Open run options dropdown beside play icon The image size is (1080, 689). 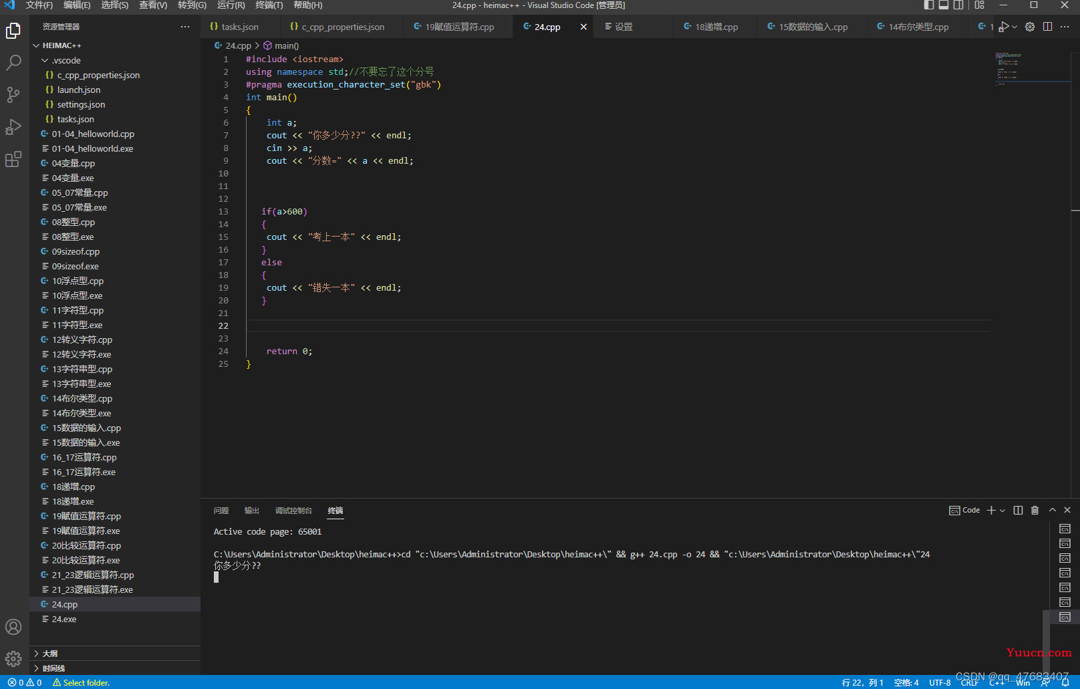click(x=1015, y=27)
